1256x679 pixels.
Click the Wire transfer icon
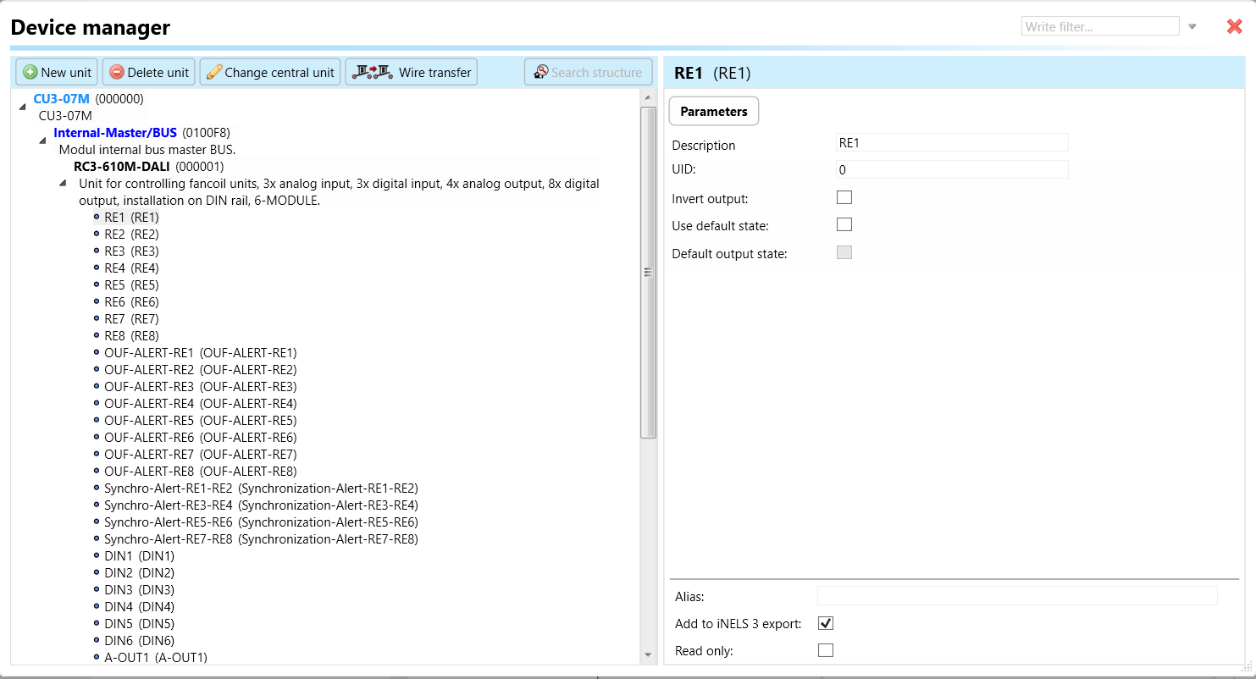click(373, 73)
